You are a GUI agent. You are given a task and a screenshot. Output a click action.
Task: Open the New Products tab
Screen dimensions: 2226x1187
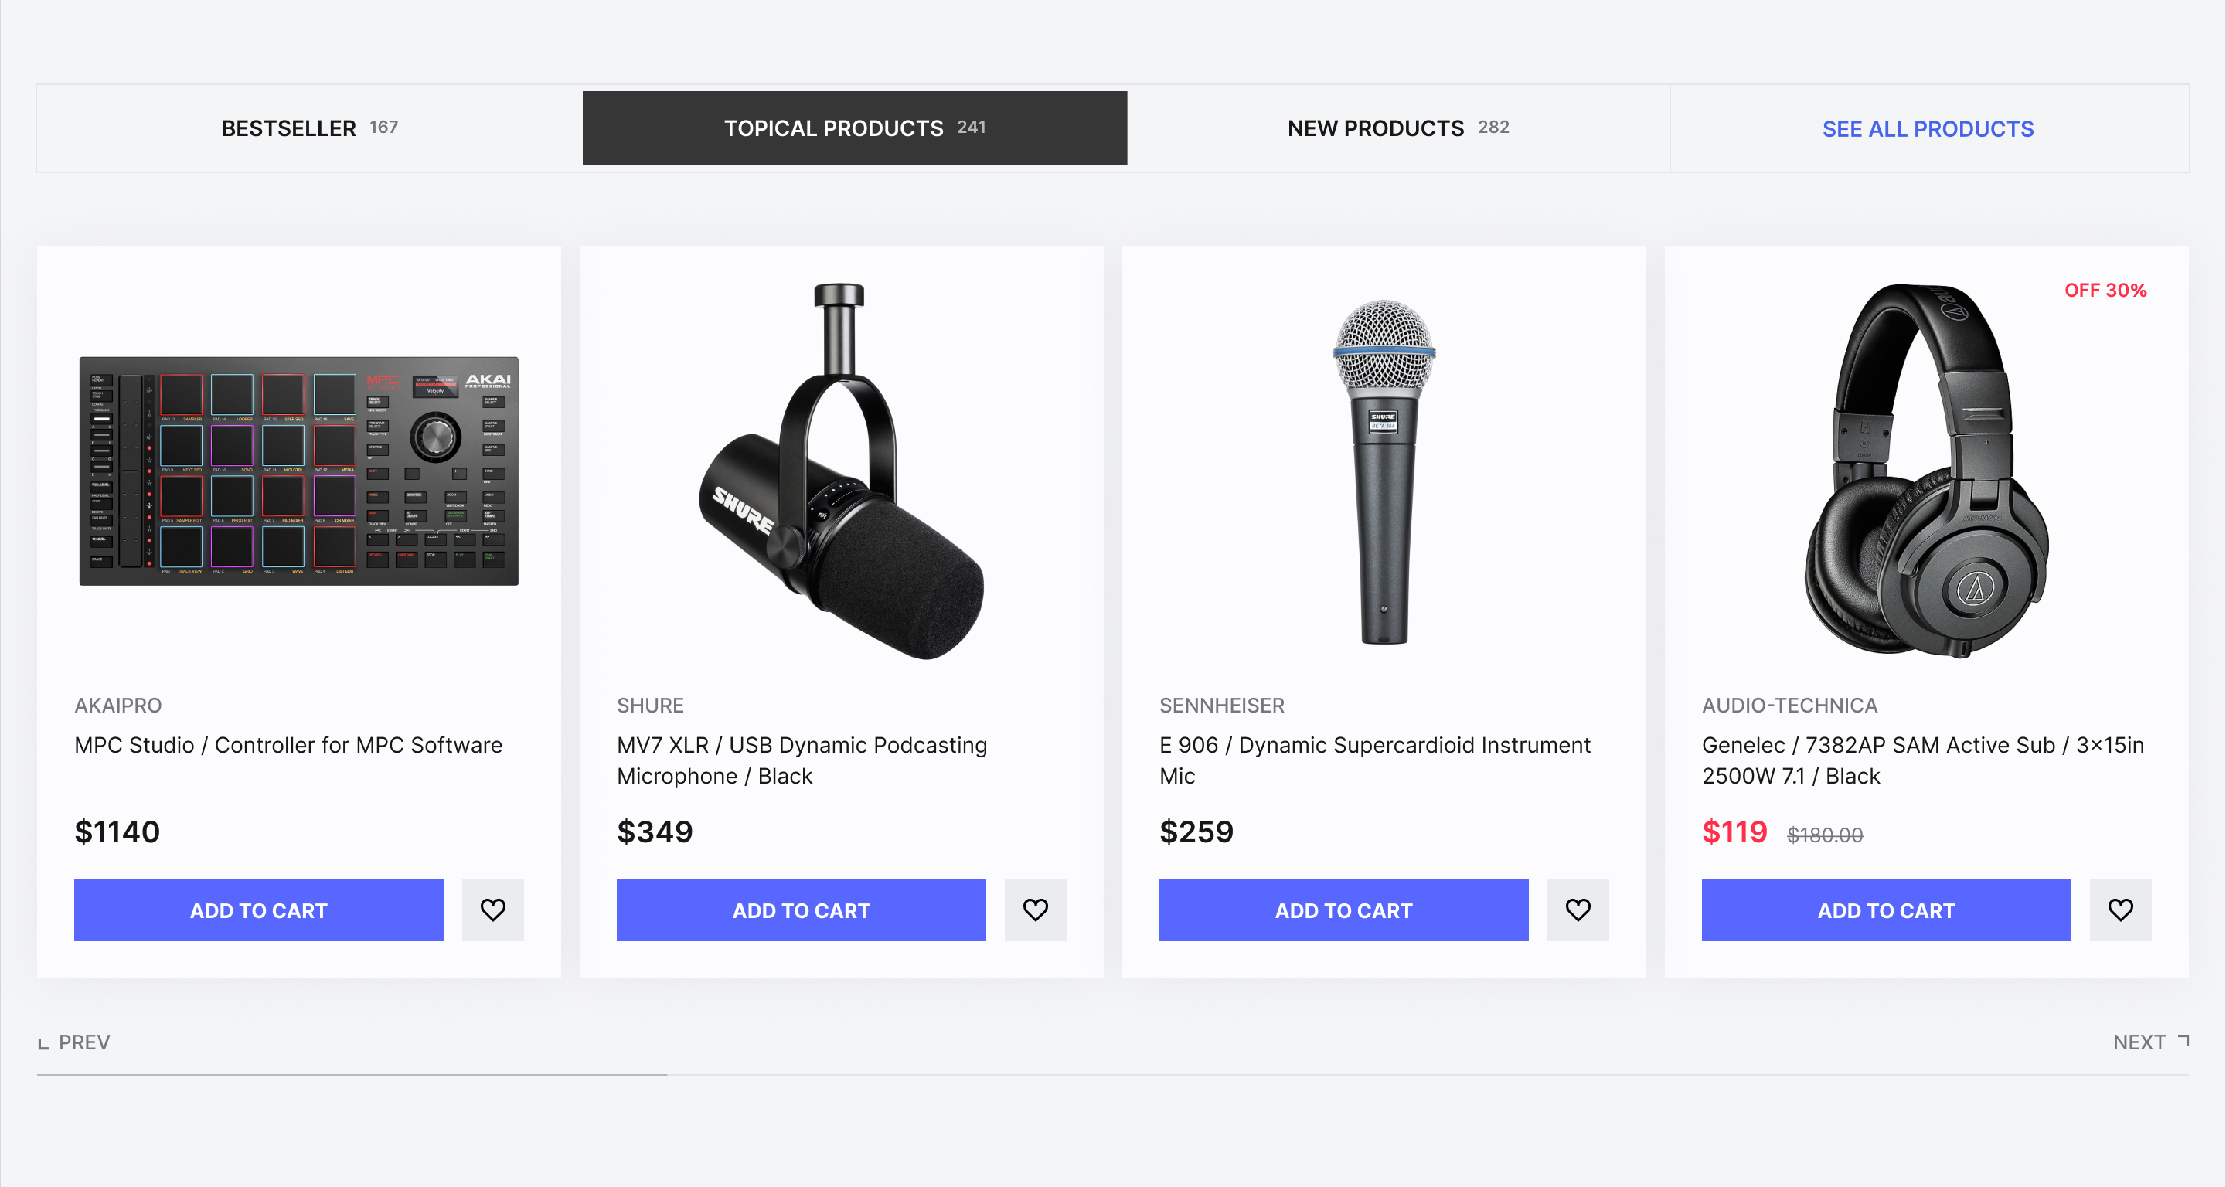1397,129
